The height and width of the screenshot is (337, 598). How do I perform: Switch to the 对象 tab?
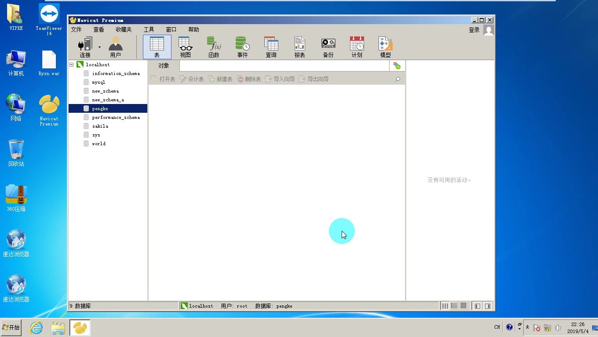pyautogui.click(x=164, y=66)
